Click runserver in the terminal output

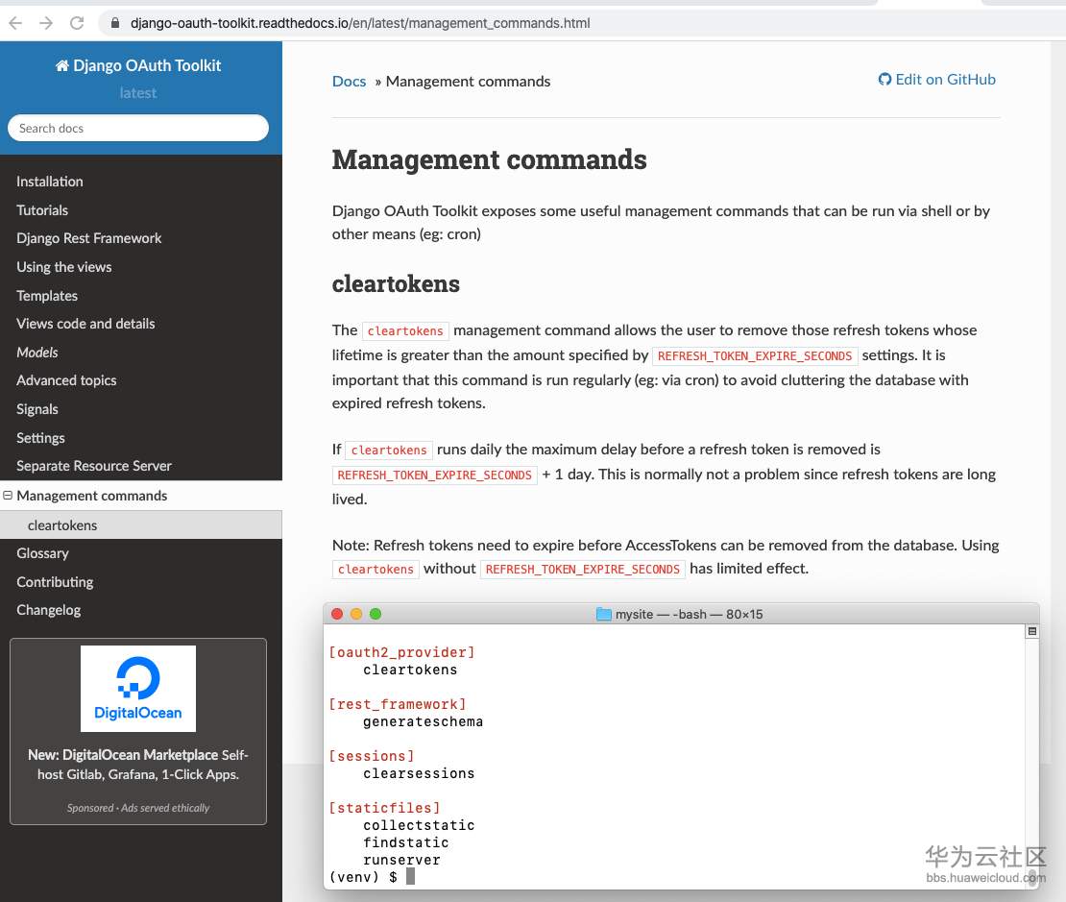pos(401,860)
